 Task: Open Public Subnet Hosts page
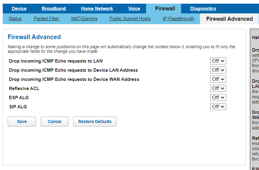click(130, 19)
